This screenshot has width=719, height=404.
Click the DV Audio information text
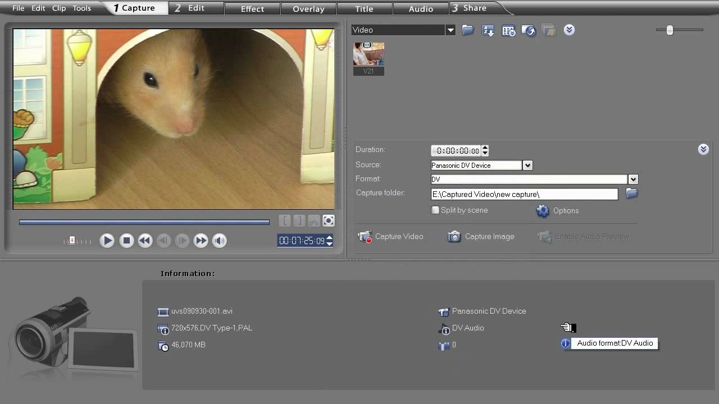pos(468,328)
